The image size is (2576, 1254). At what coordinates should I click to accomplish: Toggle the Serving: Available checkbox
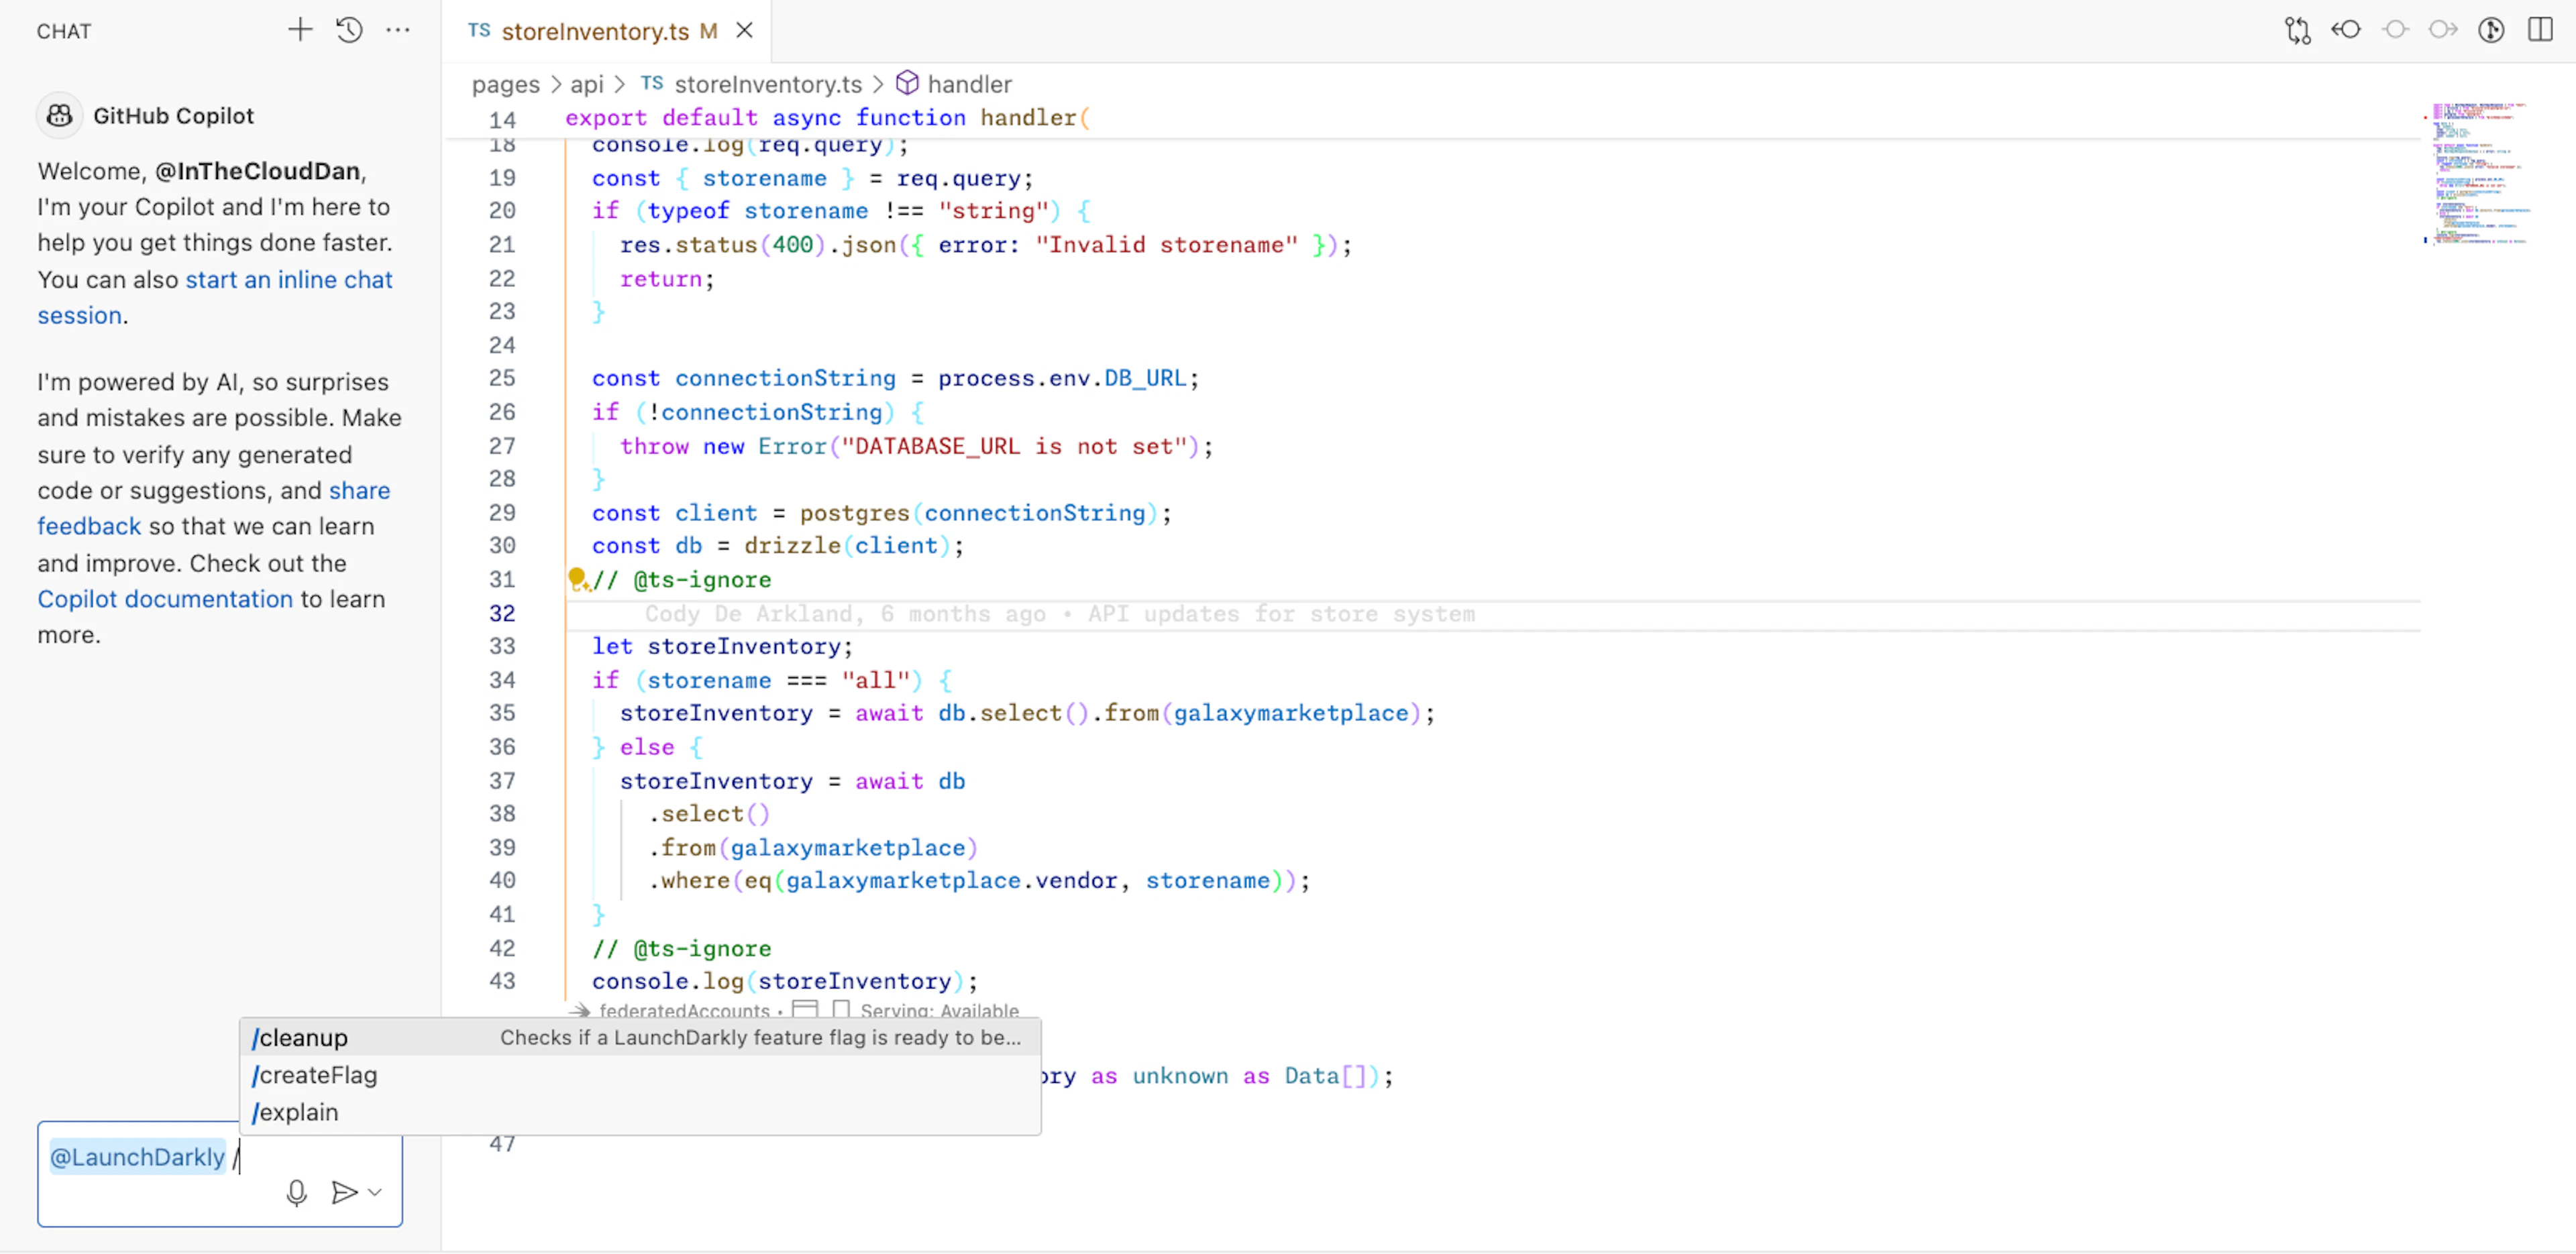(841, 1009)
